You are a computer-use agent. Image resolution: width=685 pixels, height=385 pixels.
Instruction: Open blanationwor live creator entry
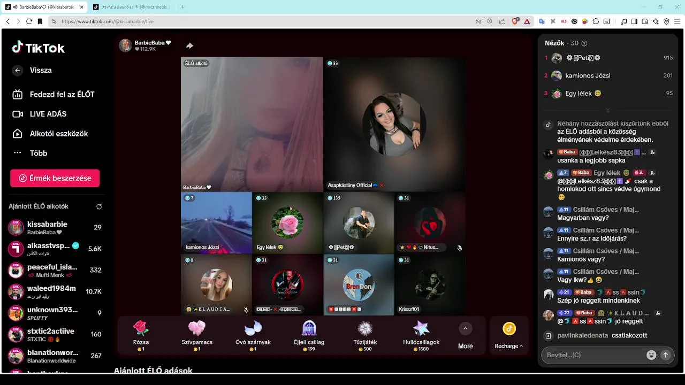(x=55, y=356)
